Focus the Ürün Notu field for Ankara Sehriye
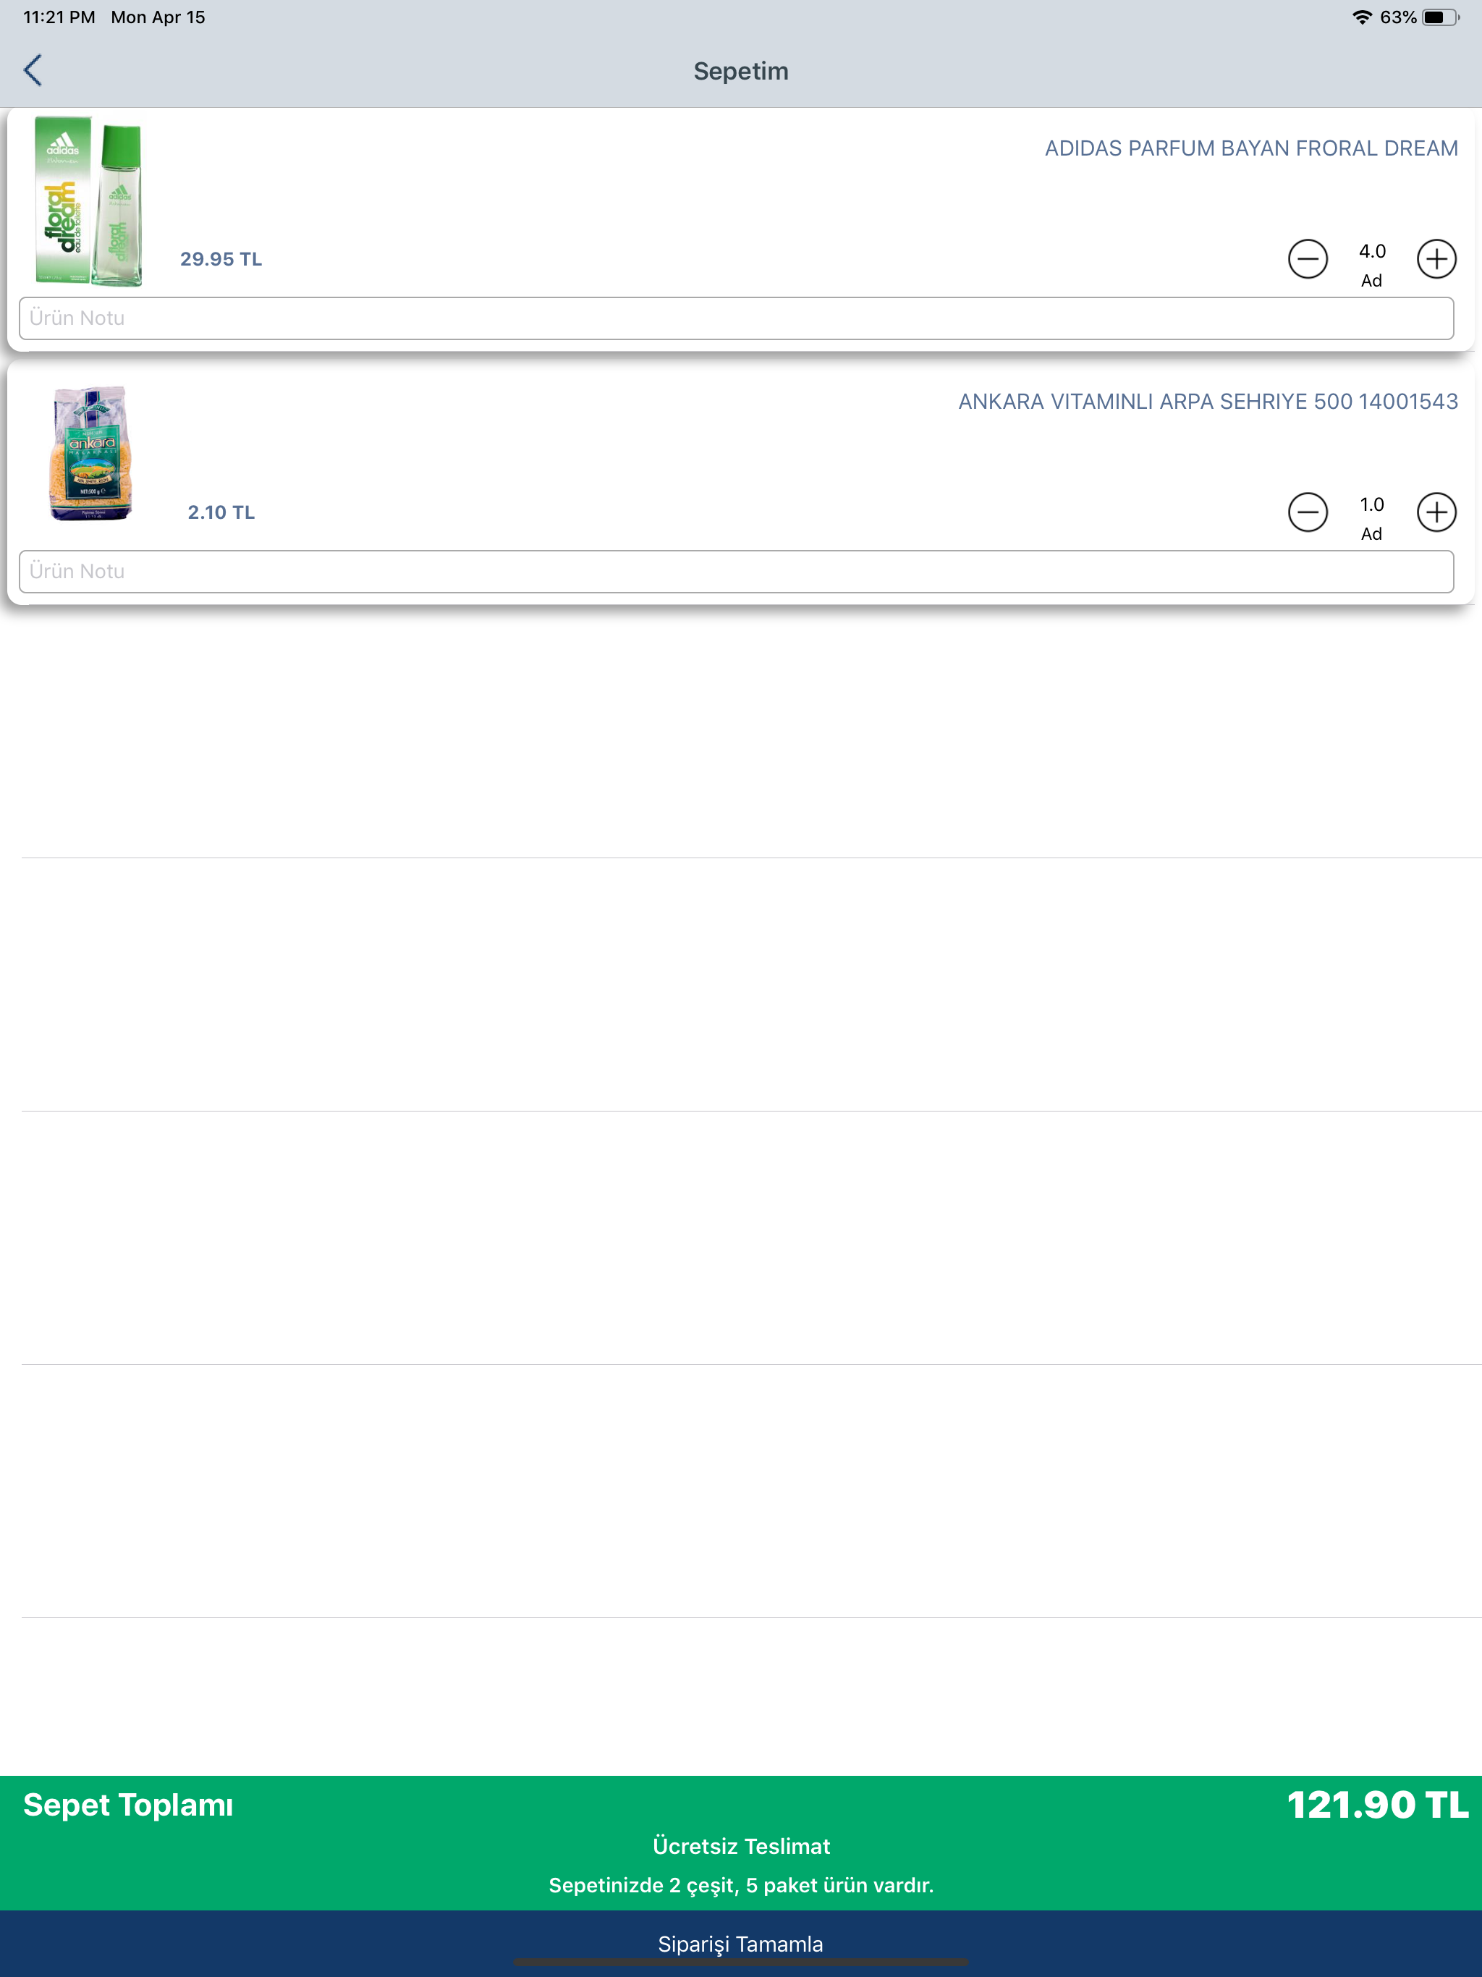The width and height of the screenshot is (1482, 1977). click(x=737, y=571)
